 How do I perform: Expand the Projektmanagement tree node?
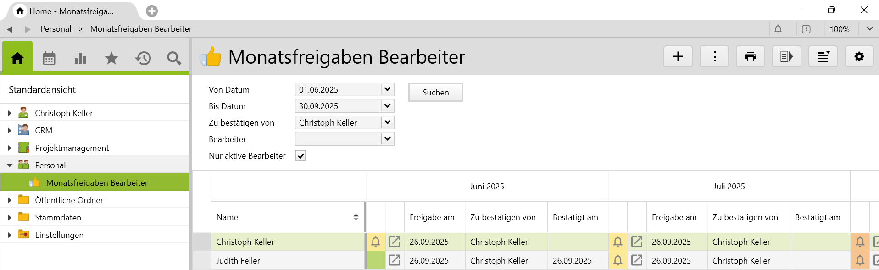pos(9,148)
